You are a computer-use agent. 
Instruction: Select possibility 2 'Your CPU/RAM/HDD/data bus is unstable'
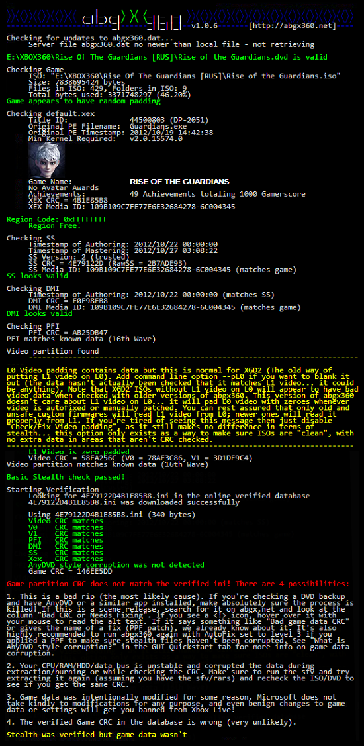click(180, 674)
